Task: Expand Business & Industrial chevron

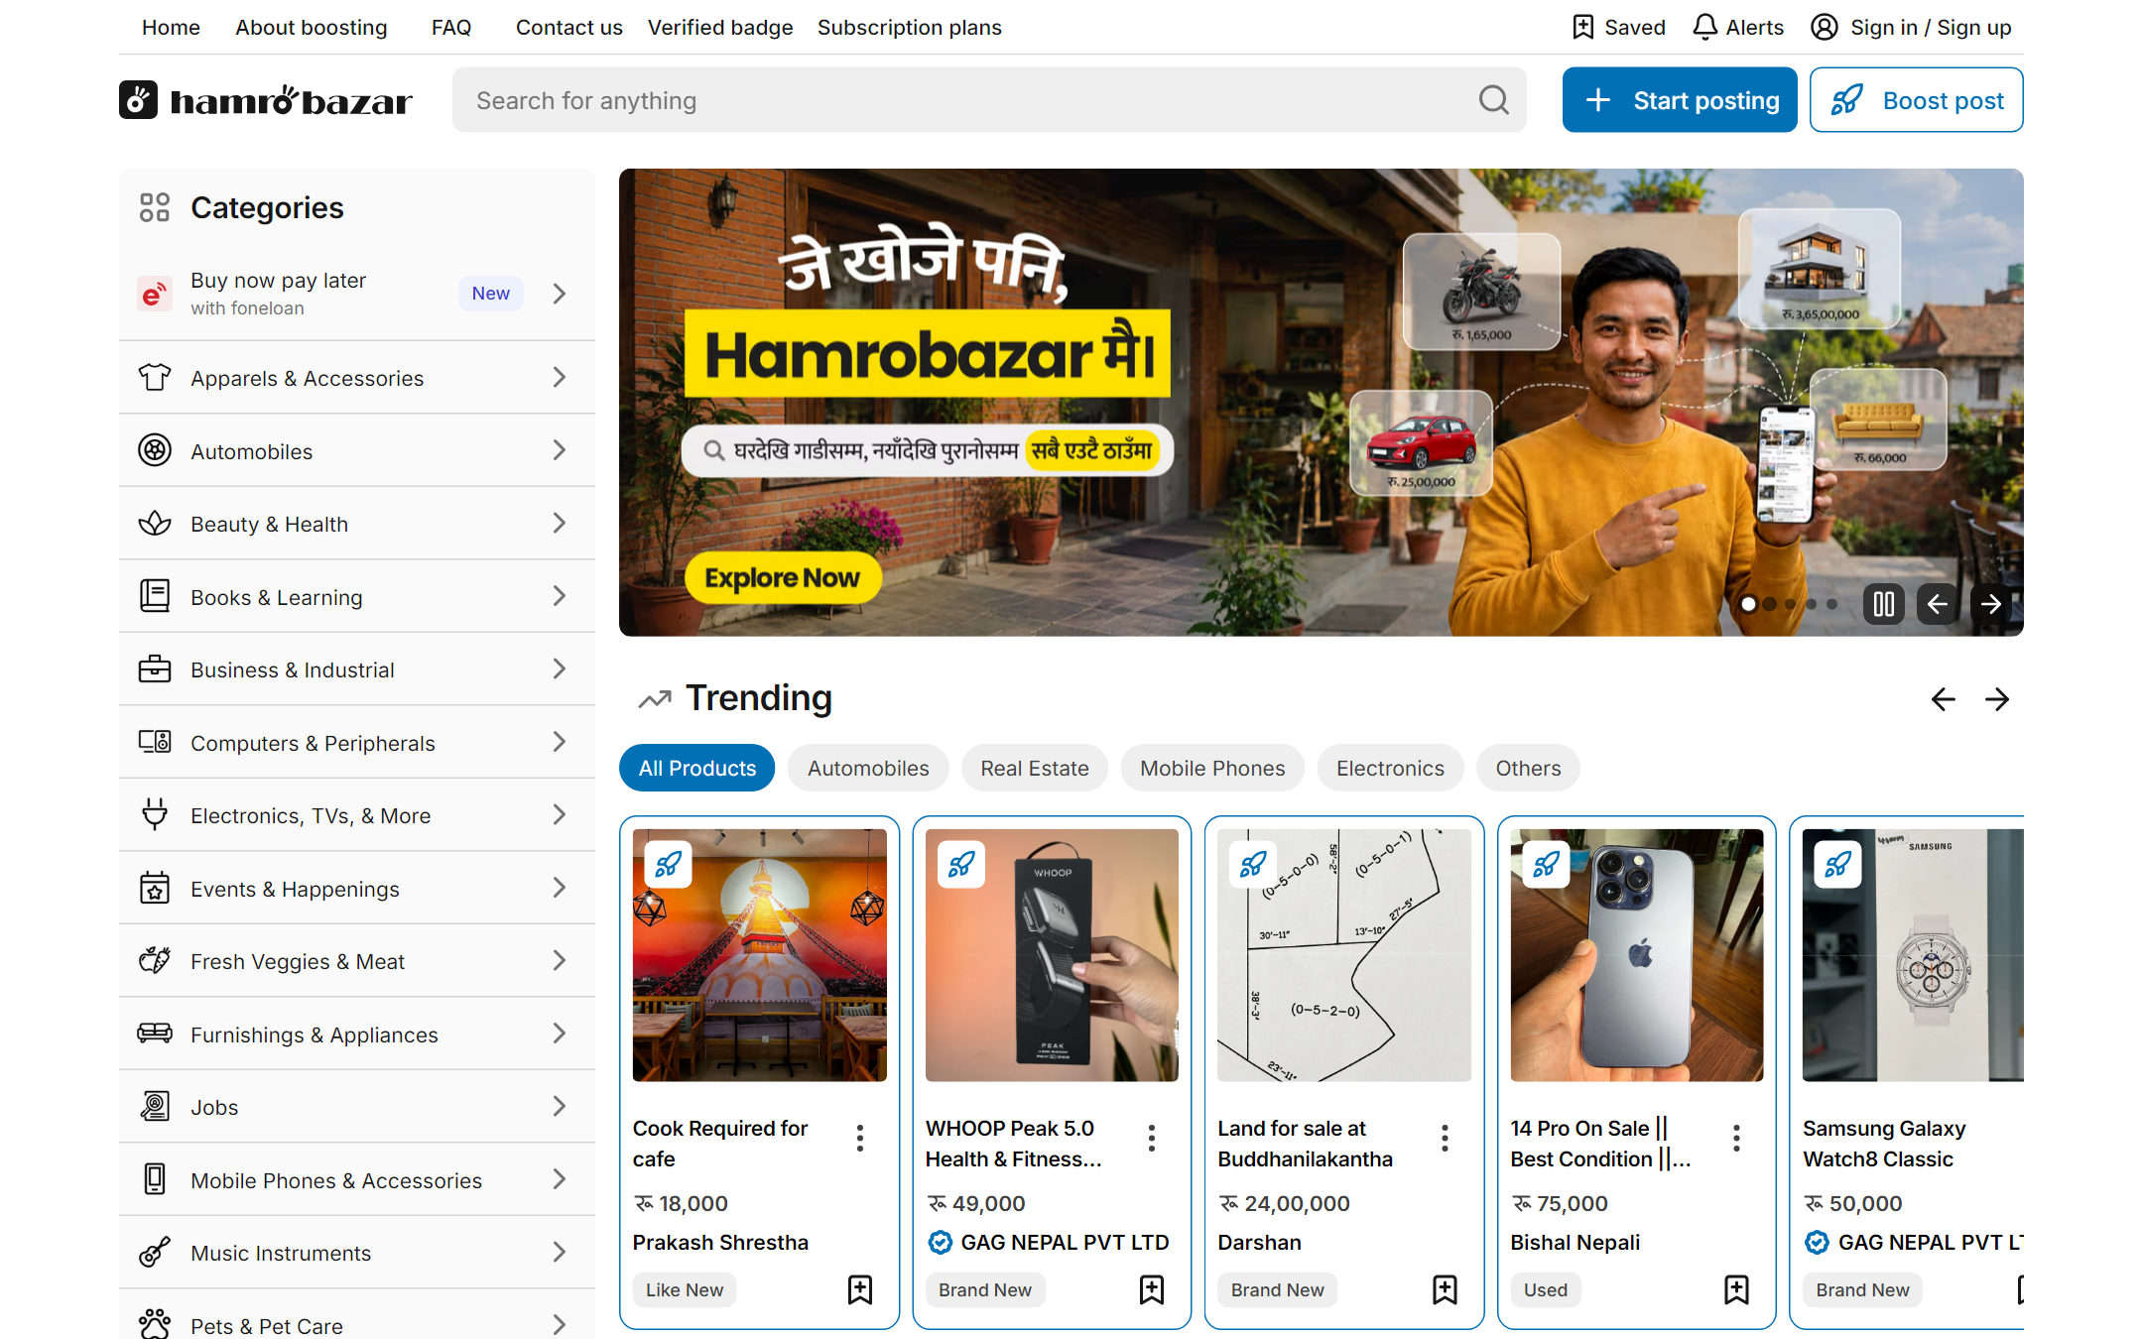Action: tap(560, 669)
